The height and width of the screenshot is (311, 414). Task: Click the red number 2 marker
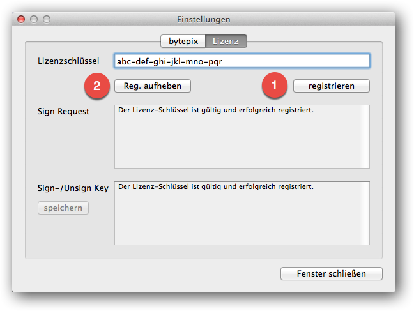point(97,86)
